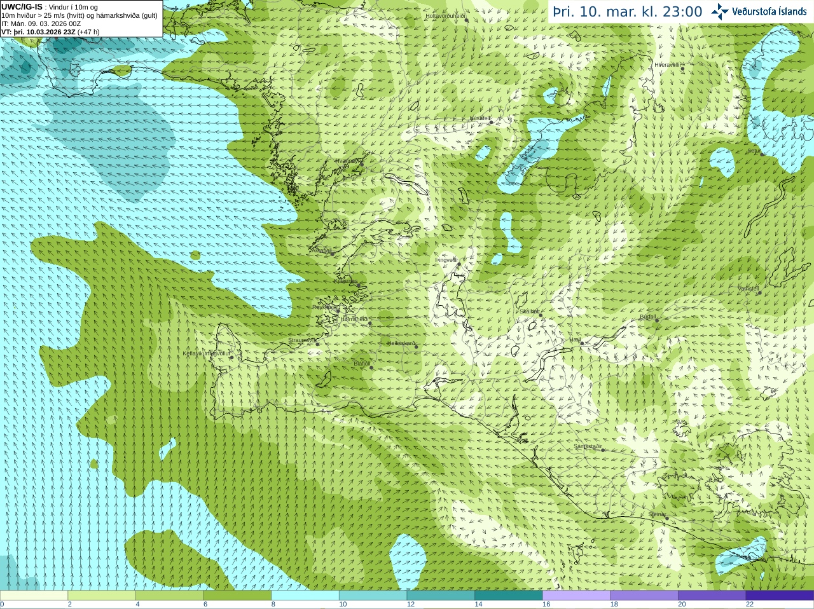Select the Húsafell station marker
This screenshot has width=814, height=609.
(x=491, y=122)
